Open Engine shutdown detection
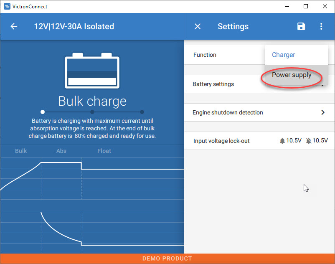Image resolution: width=335 pixels, height=264 pixels. point(259,112)
